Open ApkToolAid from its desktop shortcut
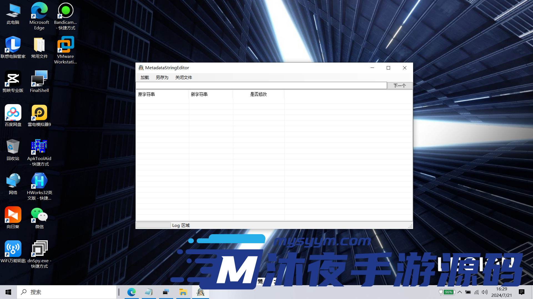The image size is (533, 299). 39,146
